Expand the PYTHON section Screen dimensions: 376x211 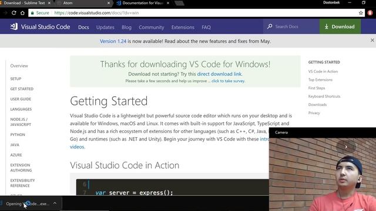coord(18,135)
